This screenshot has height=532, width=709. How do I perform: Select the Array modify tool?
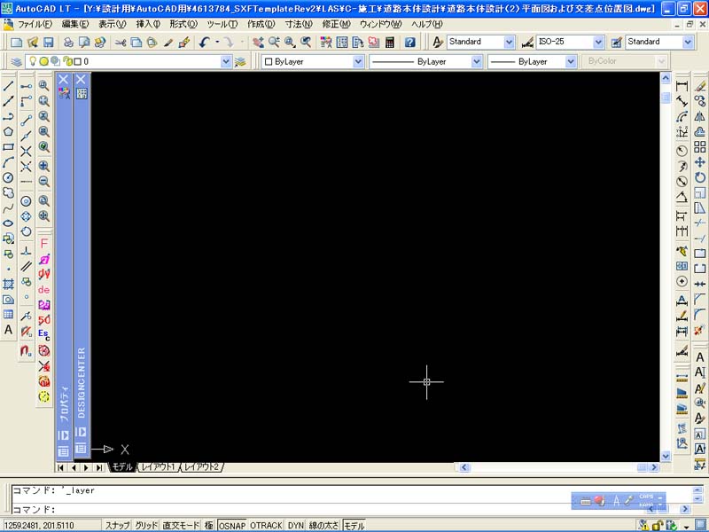(x=700, y=146)
